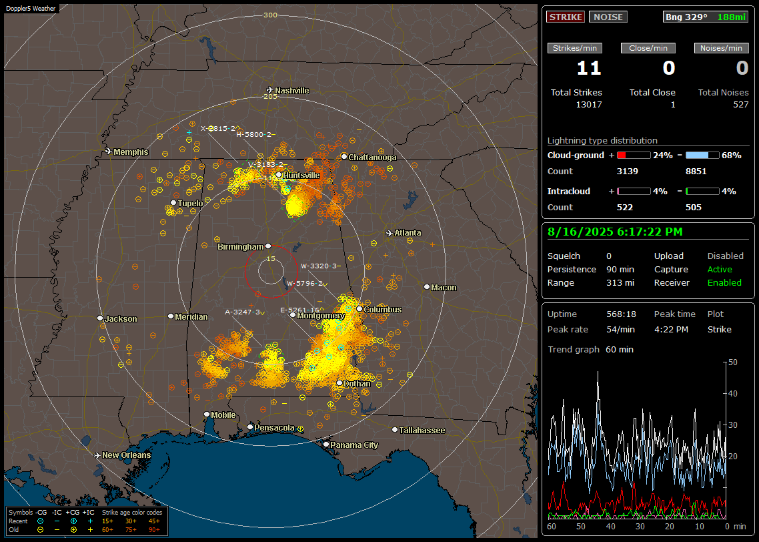The width and height of the screenshot is (759, 542).
Task: Click the trend graph plot area
Action: [x=636, y=441]
